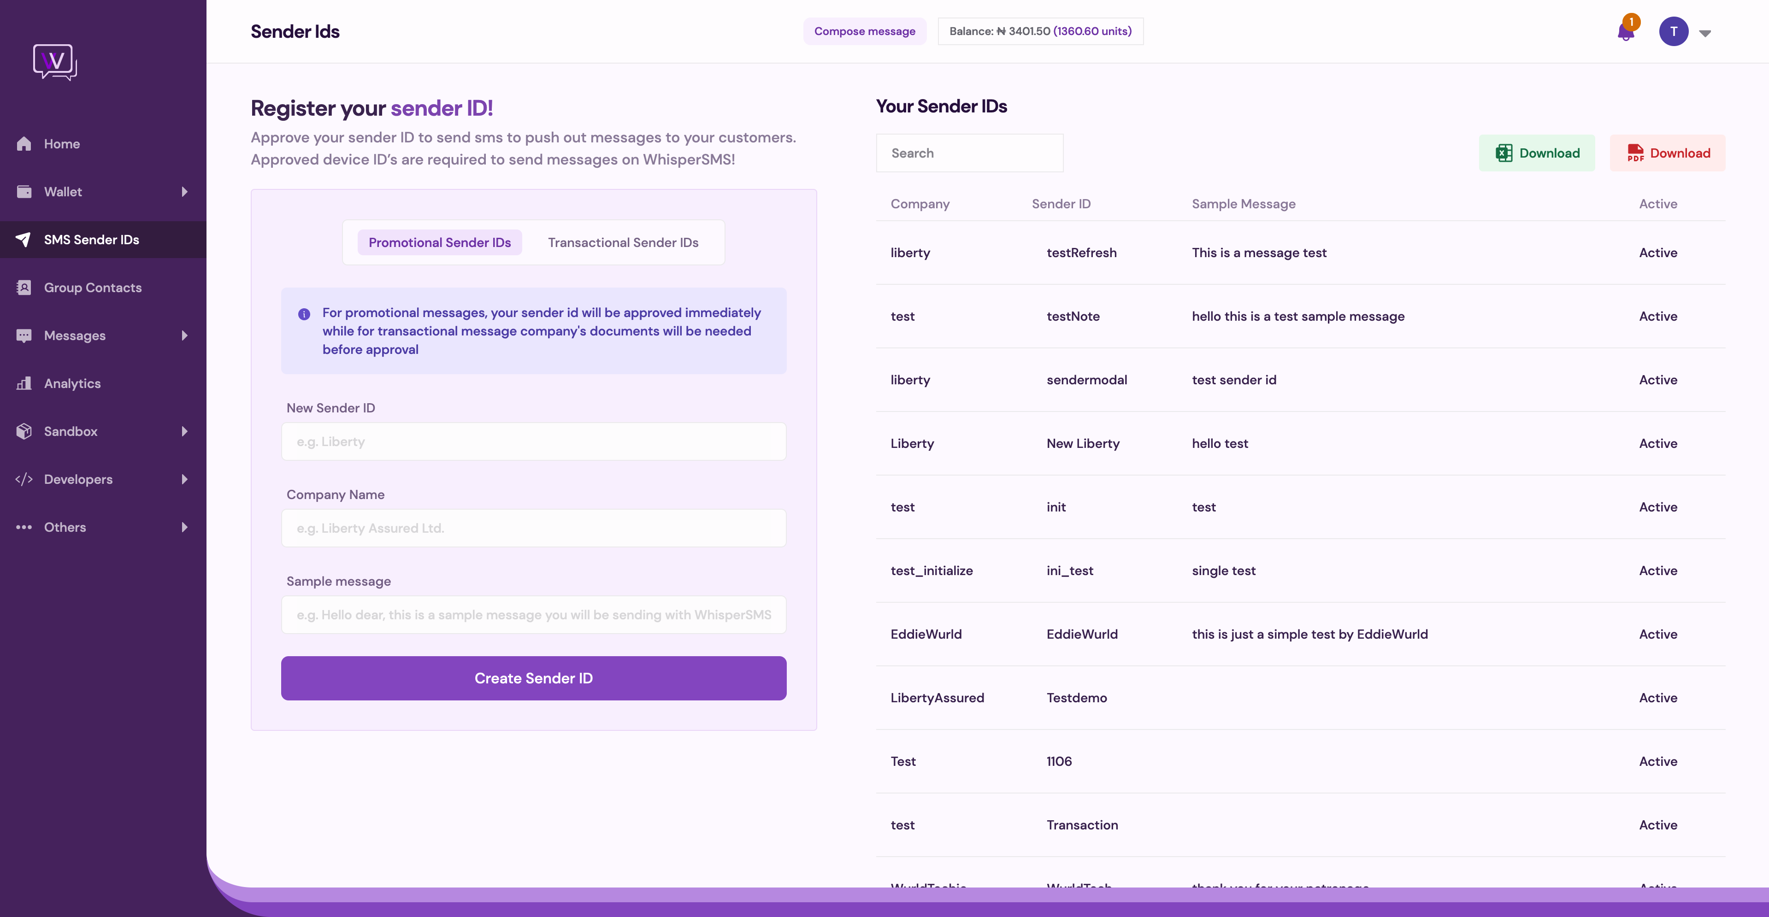Focus the Sample message input field
The width and height of the screenshot is (1769, 917).
pos(534,614)
